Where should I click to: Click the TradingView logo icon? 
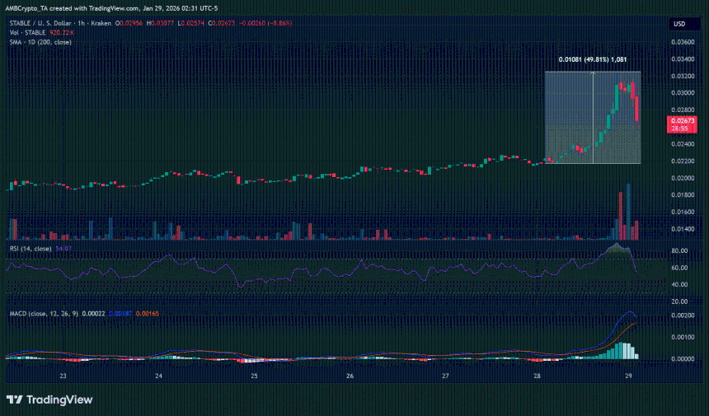pyautogui.click(x=15, y=400)
